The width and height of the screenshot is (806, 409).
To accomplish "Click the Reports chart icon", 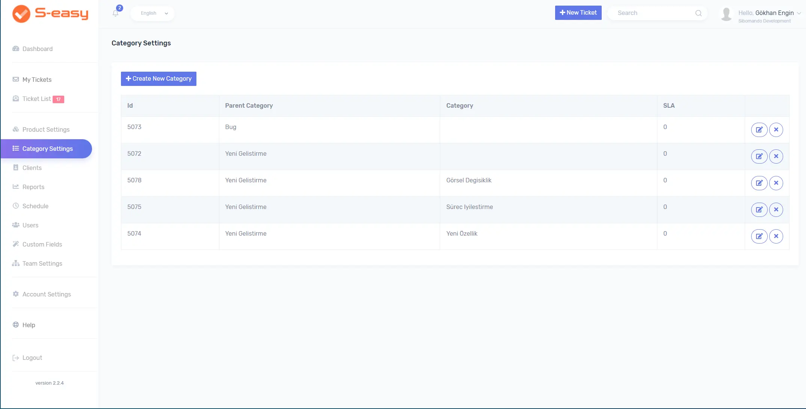I will tap(16, 187).
